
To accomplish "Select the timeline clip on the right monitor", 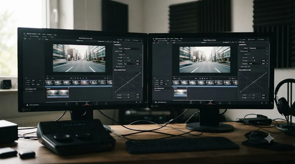I will [180, 93].
